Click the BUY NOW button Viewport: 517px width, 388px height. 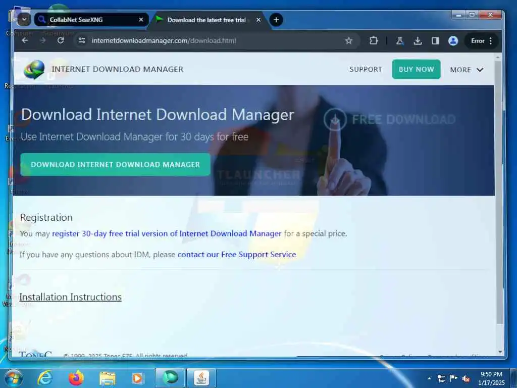tap(416, 69)
